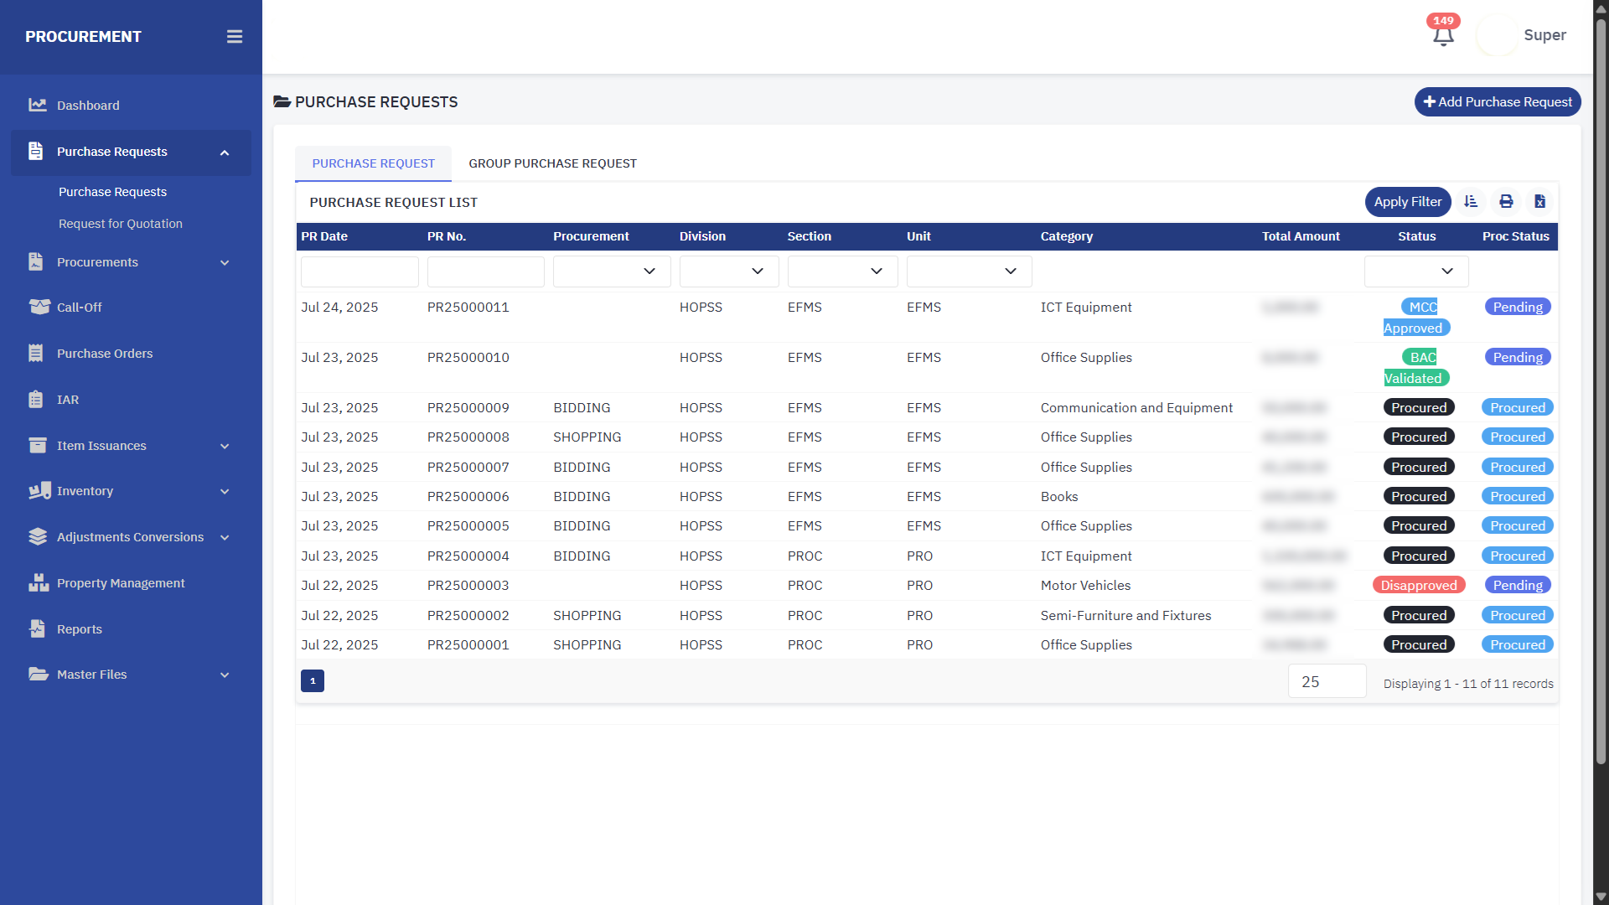Open IAR in the sidebar

(x=68, y=400)
